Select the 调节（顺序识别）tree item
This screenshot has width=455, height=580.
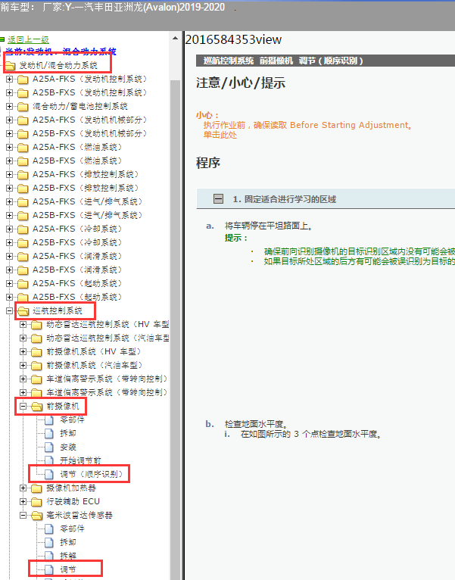pyautogui.click(x=92, y=474)
